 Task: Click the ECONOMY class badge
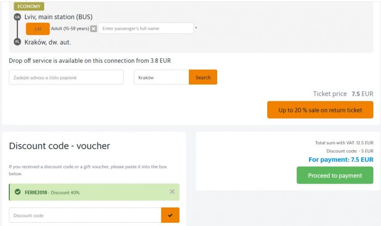tap(29, 7)
